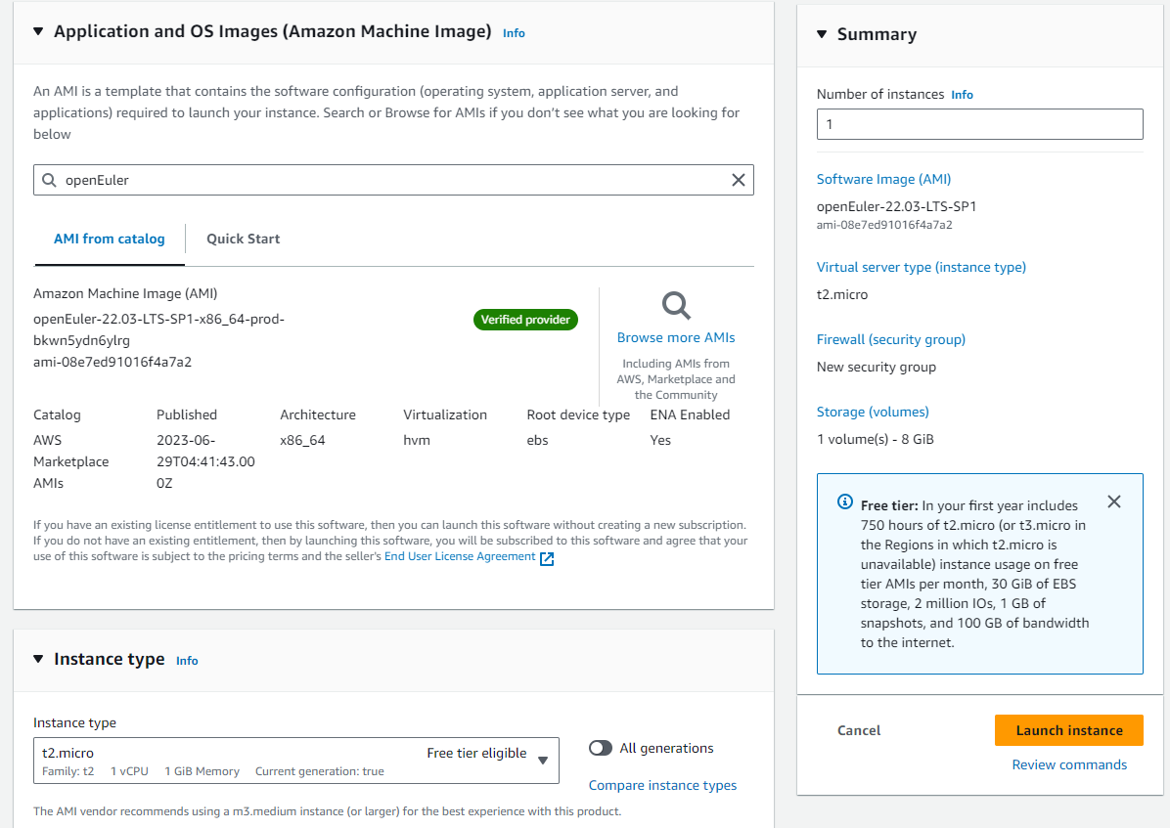This screenshot has height=828, width=1170.
Task: Open the End User License Agreement link
Action: point(460,556)
